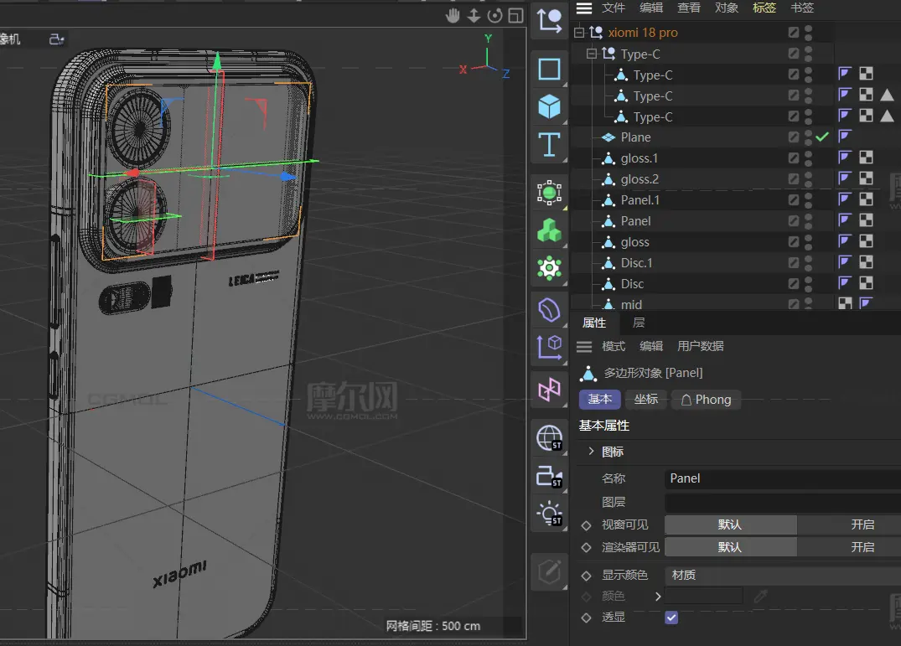Toggle visibility dots for gloss object
Viewport: 901px width, 646px height.
(809, 242)
